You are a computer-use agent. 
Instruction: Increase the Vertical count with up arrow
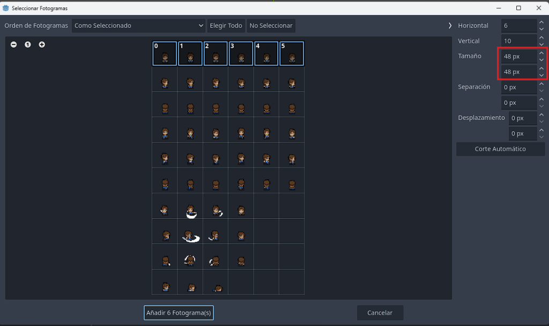tap(541, 37)
